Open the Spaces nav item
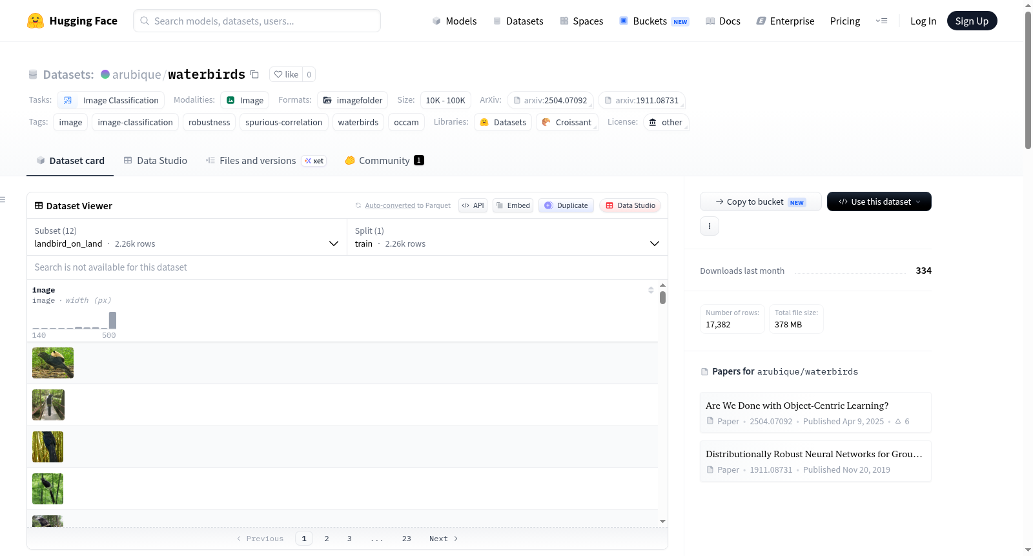The height and width of the screenshot is (556, 1033). click(x=582, y=21)
